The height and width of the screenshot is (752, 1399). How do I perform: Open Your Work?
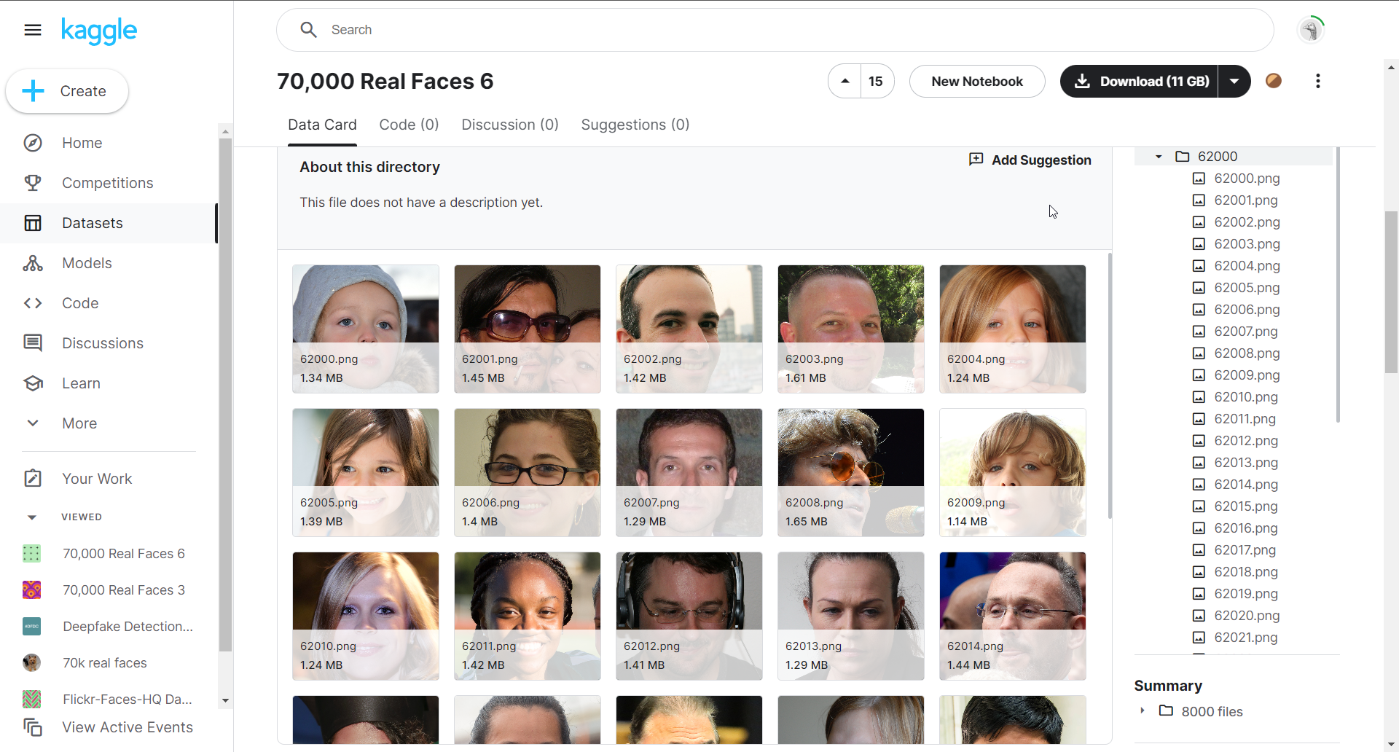pyautogui.click(x=96, y=478)
